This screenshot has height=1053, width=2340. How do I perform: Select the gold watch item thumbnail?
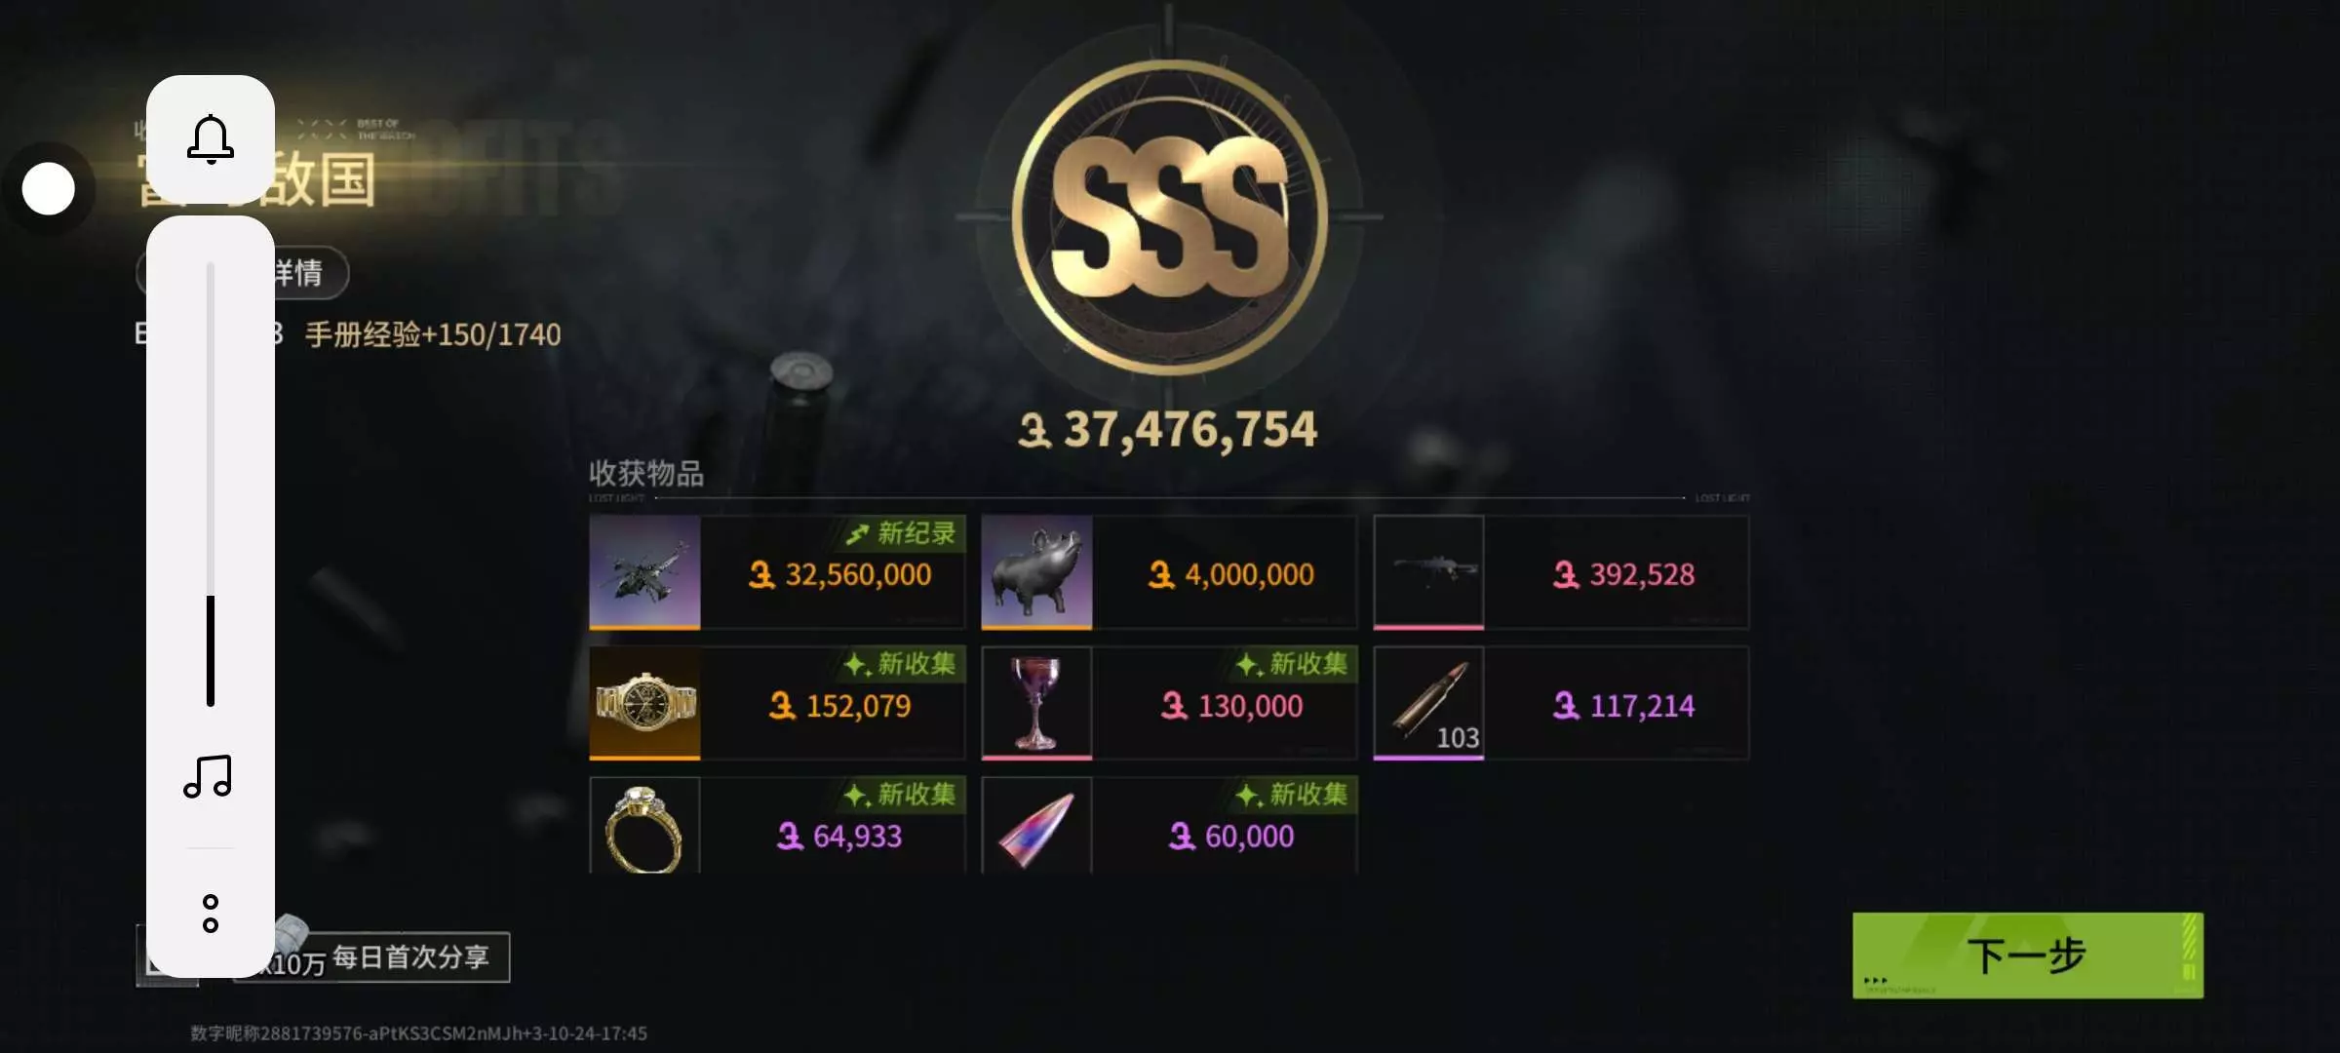644,702
